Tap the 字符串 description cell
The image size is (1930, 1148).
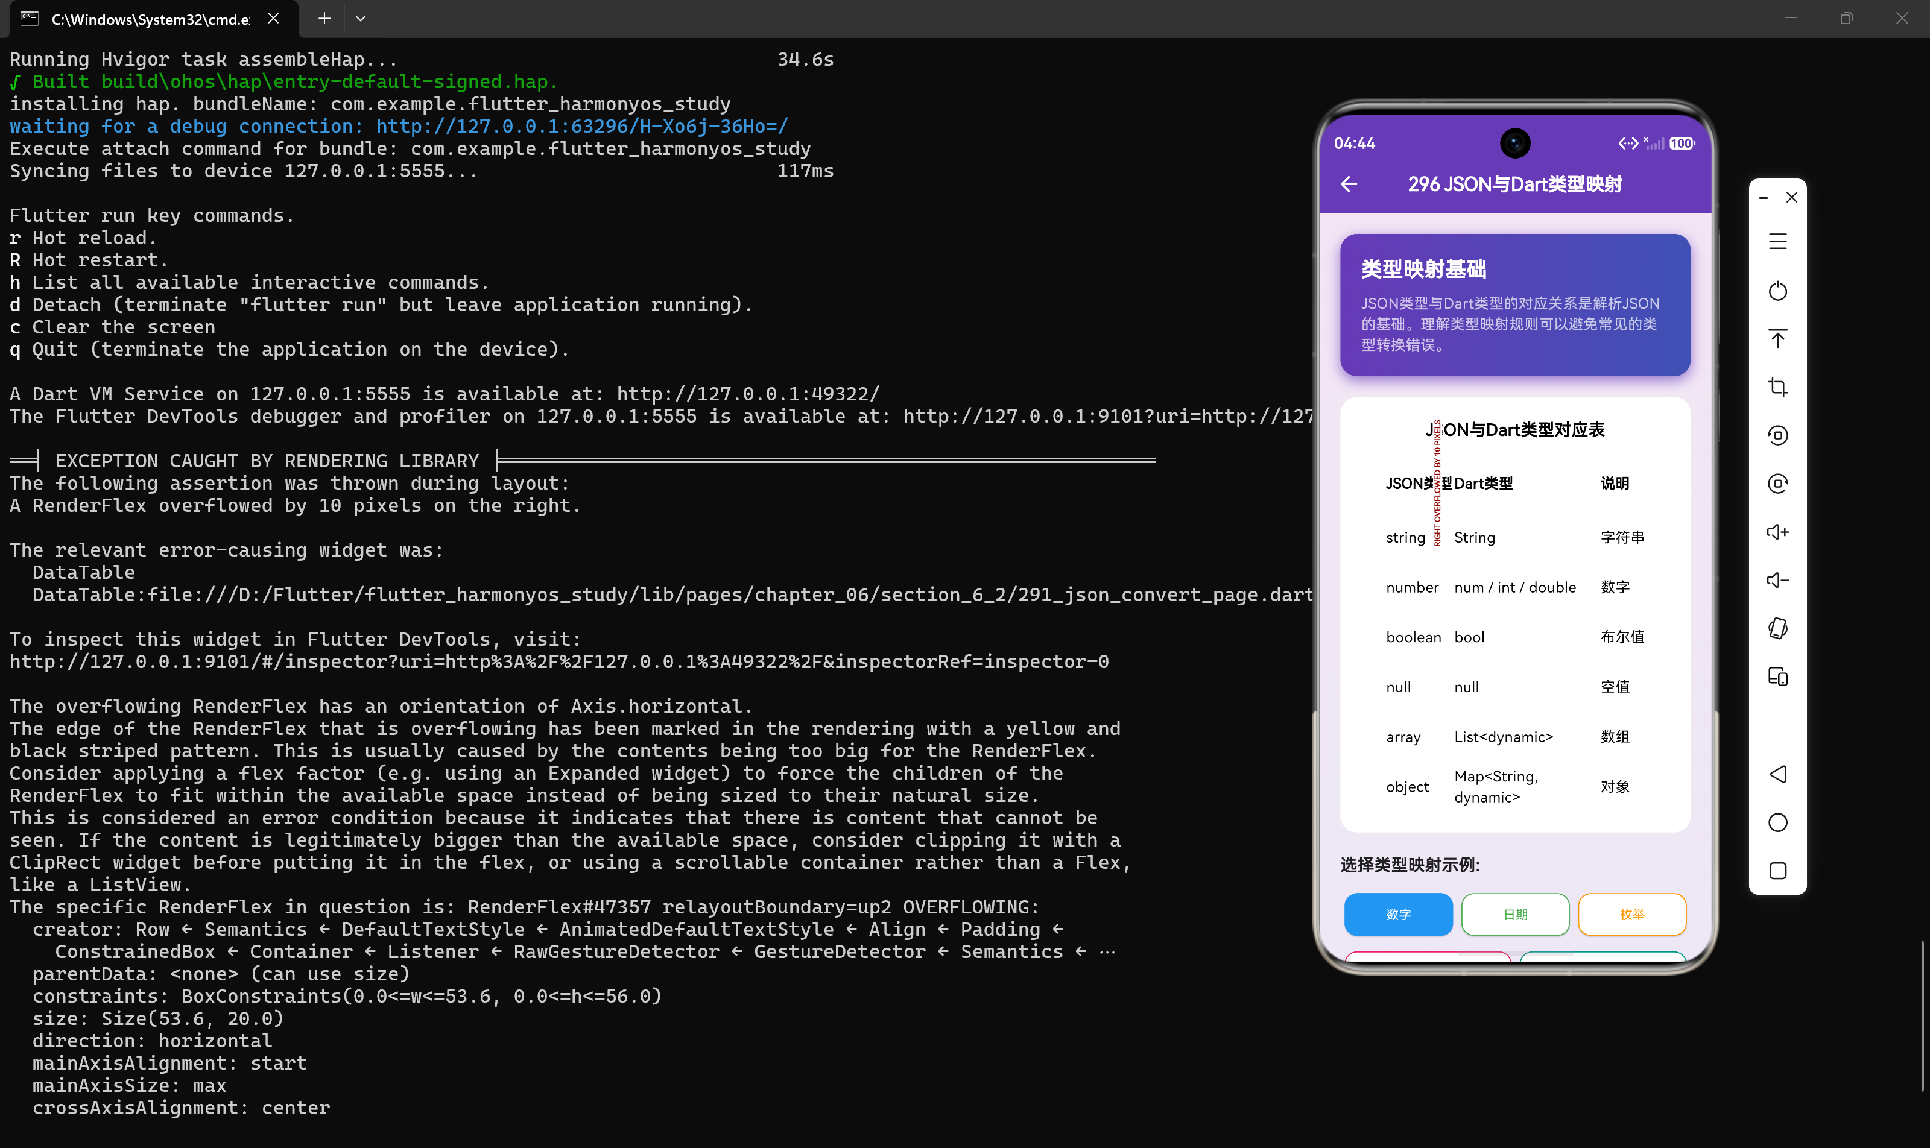[x=1622, y=538]
